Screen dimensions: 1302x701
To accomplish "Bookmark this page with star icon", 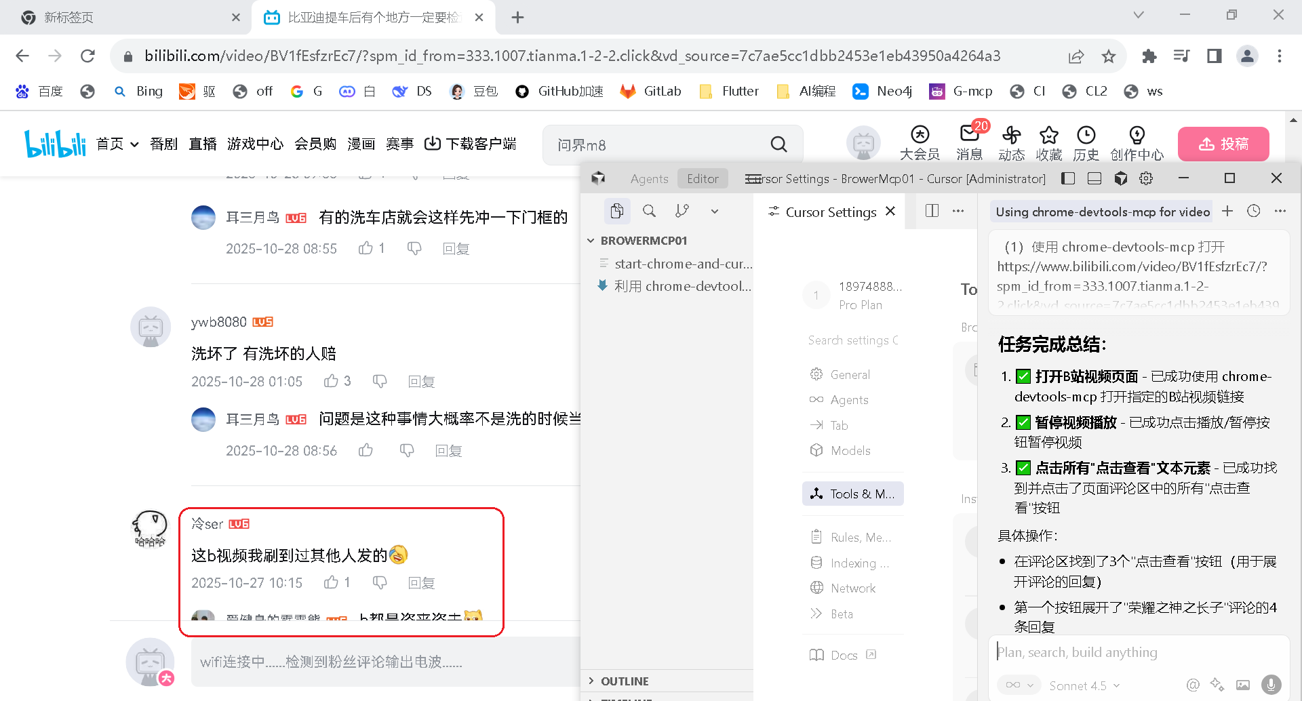I will point(1109,56).
